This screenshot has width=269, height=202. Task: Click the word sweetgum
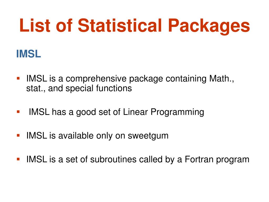coord(148,136)
